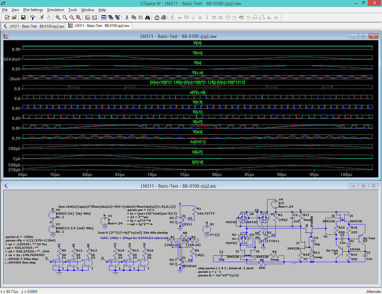Image resolution: width=382 pixels, height=294 pixels.
Task: Select the Text 'Aa' tool
Action: click(269, 18)
